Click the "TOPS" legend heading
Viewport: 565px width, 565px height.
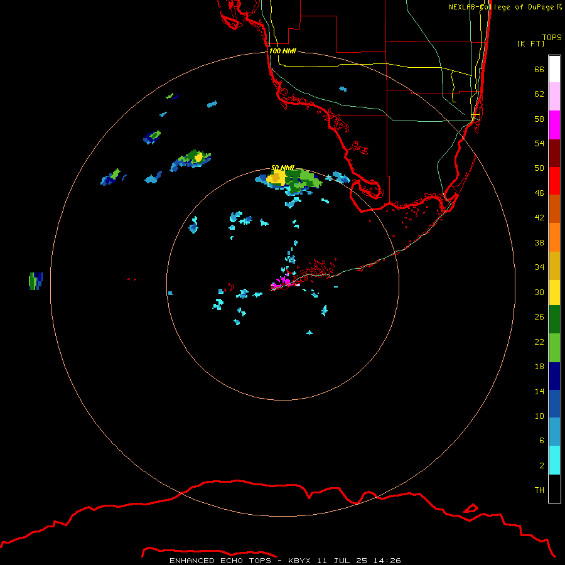(552, 37)
